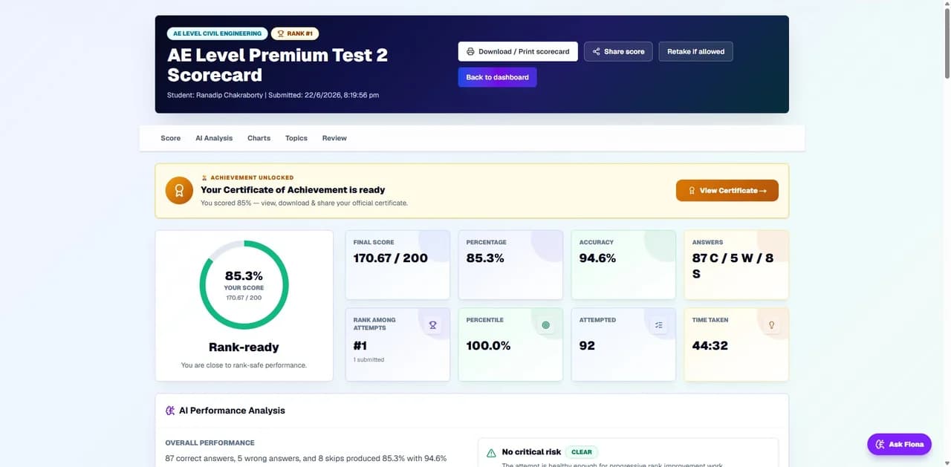951x467 pixels.
Task: Download or print the scorecard
Action: click(518, 51)
